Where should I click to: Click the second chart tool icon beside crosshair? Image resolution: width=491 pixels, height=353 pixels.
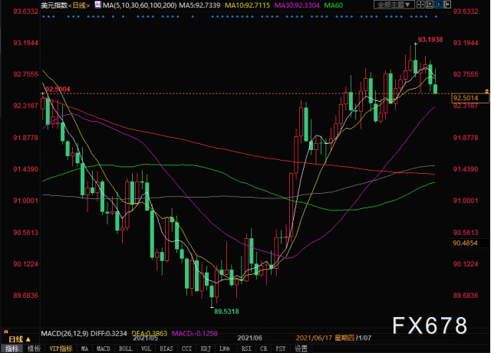pos(429,5)
